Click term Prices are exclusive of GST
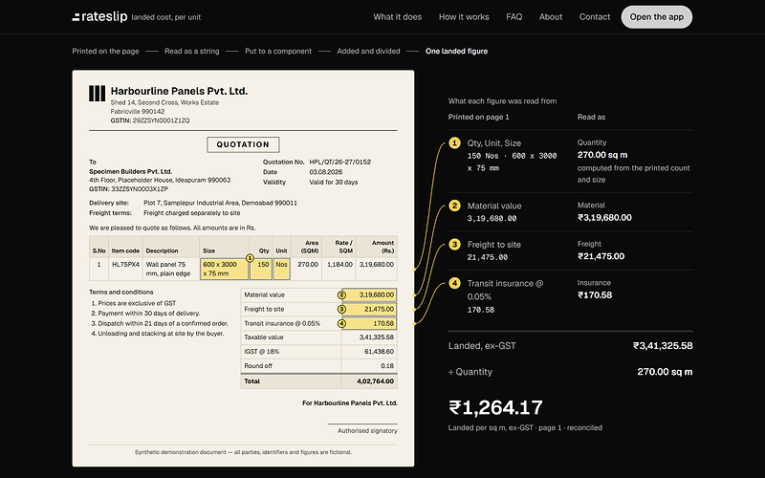This screenshot has height=478, width=765. pyautogui.click(x=137, y=303)
